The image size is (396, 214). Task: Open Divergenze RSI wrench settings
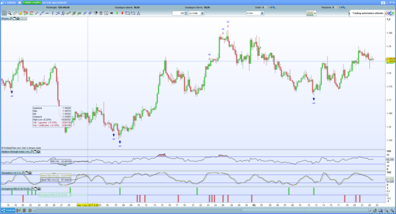point(32,189)
